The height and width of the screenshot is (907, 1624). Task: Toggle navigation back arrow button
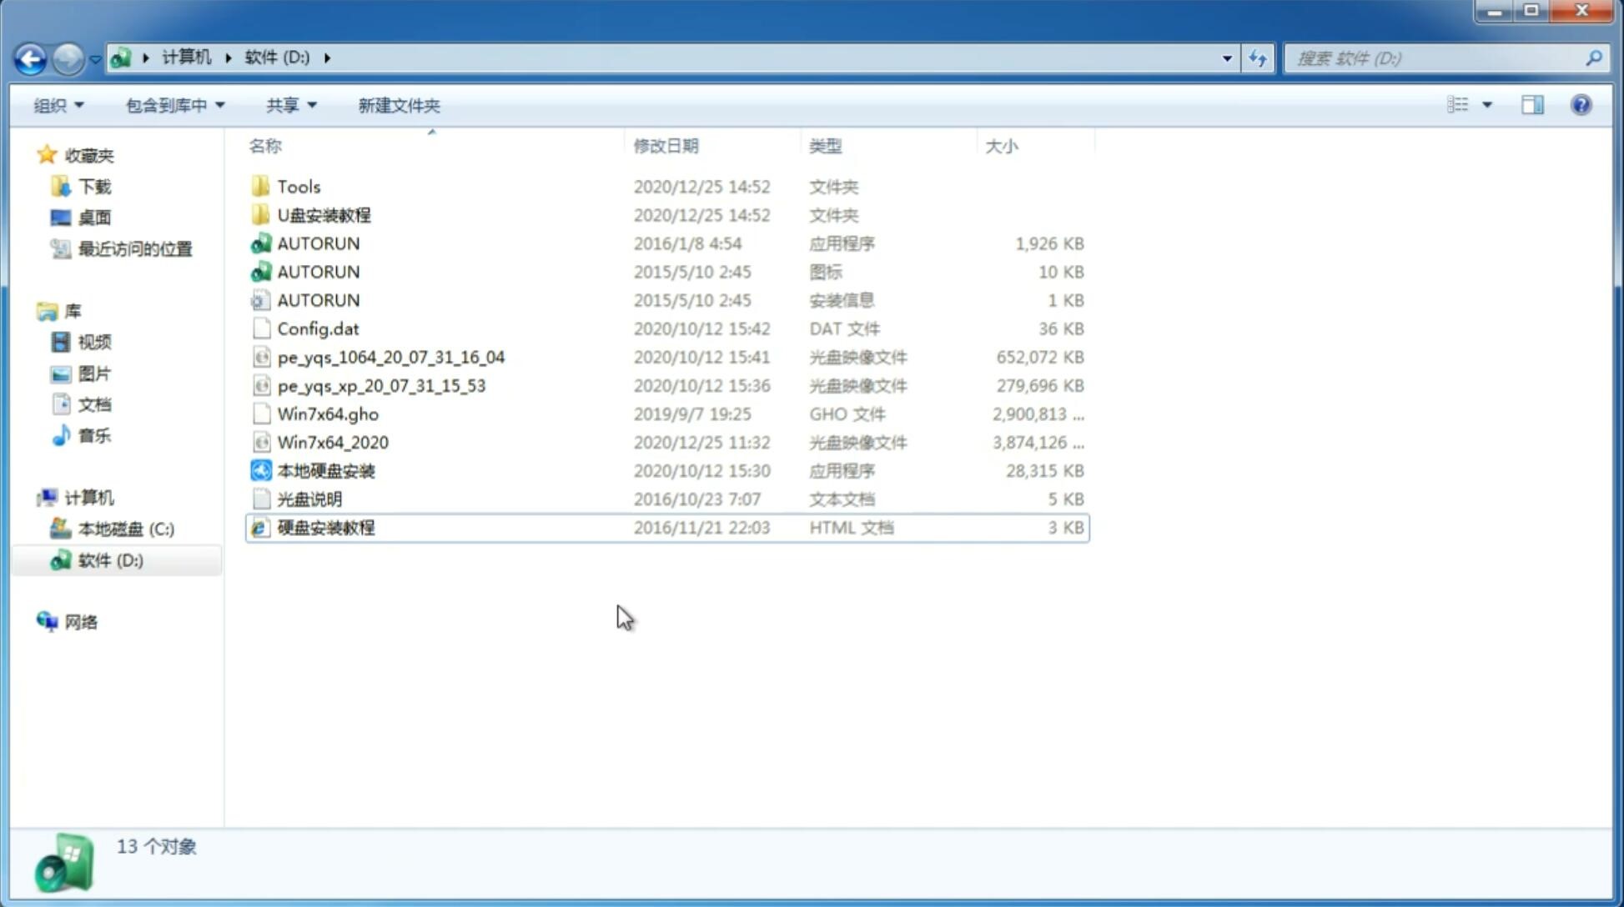30,57
